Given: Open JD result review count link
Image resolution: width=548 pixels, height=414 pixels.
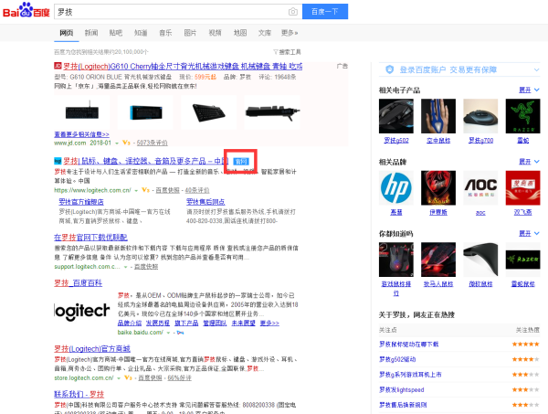Looking at the screenshot, I should point(152,143).
